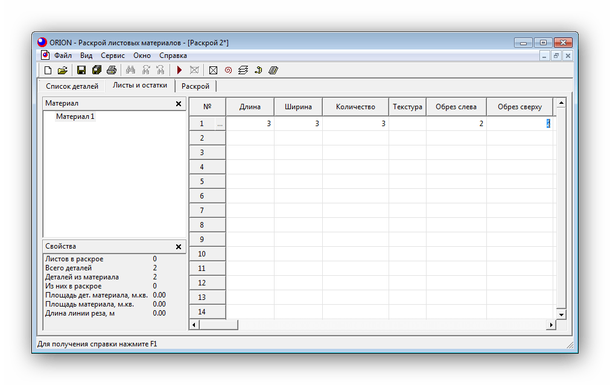The width and height of the screenshot is (610, 385).
Task: Click the vertical scrollbar down arrow
Action: click(x=561, y=314)
